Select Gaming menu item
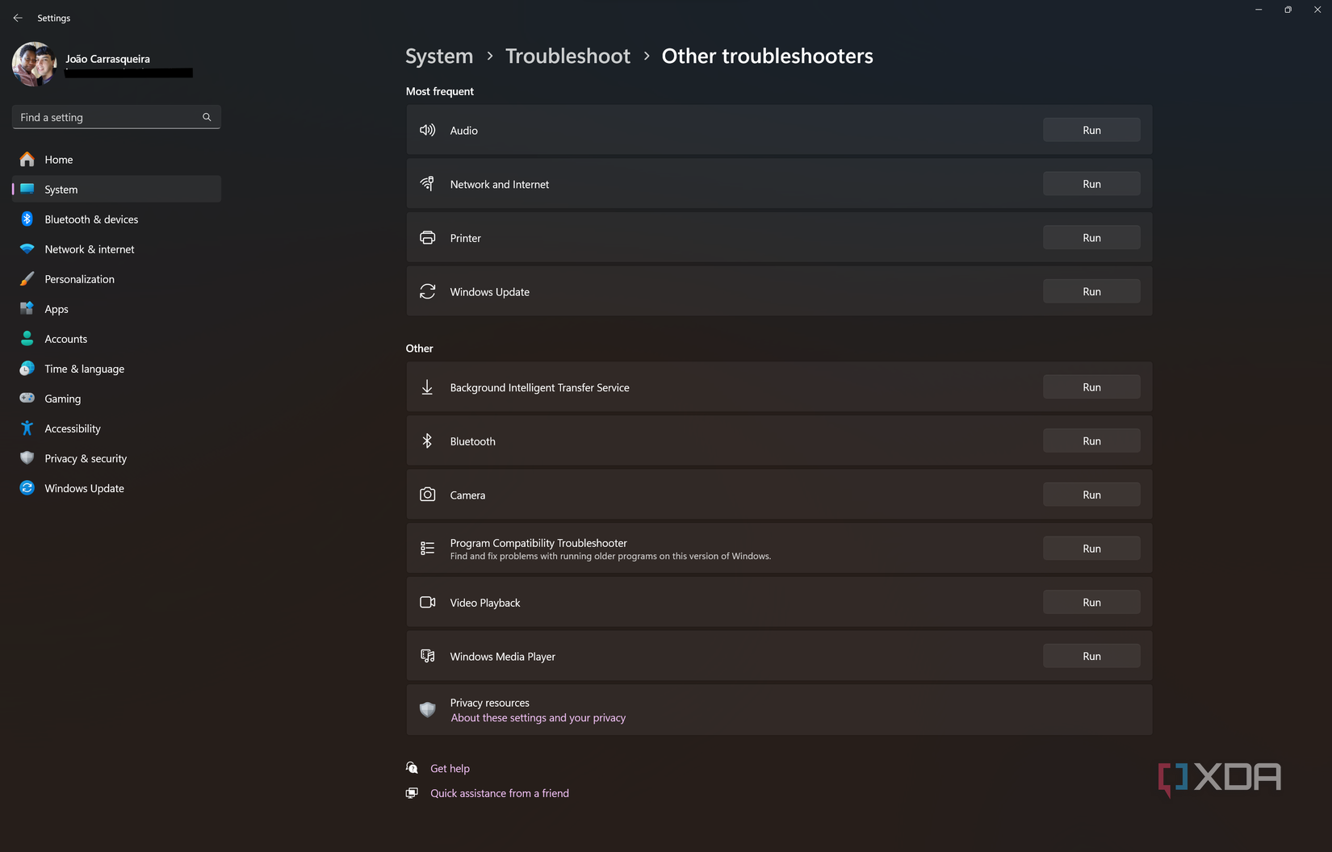1332x852 pixels. coord(116,399)
